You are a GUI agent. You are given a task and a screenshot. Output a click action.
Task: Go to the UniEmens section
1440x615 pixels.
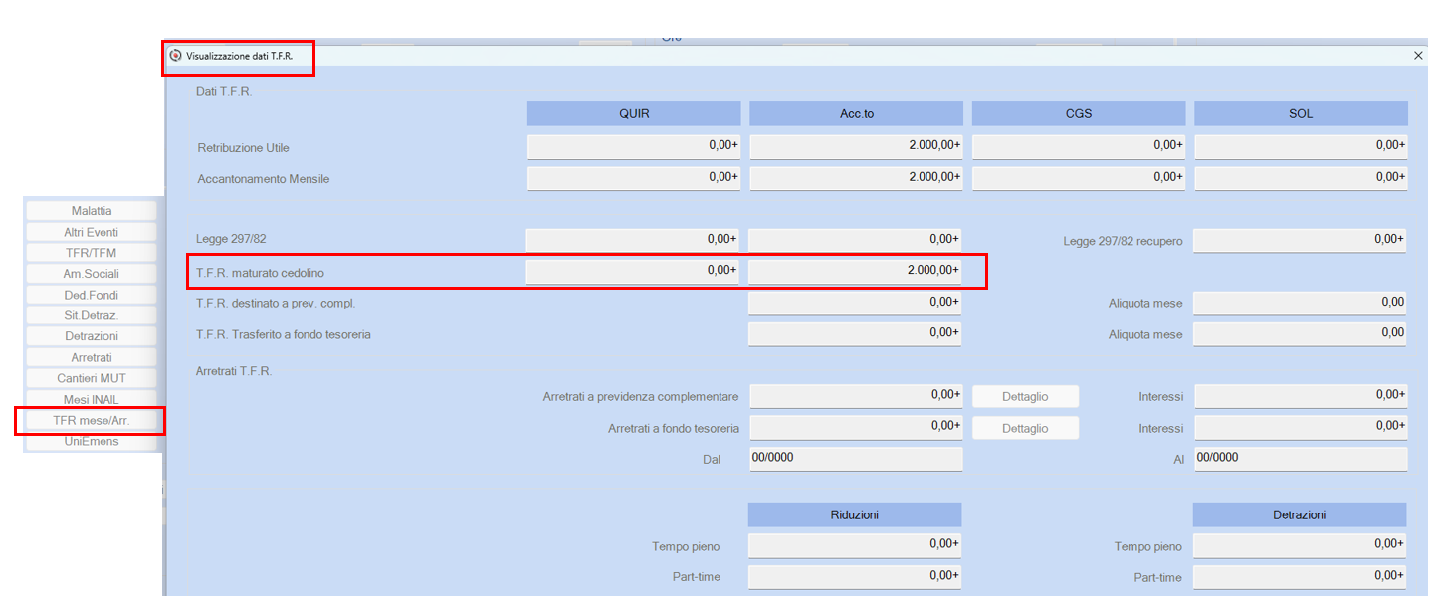(x=92, y=441)
